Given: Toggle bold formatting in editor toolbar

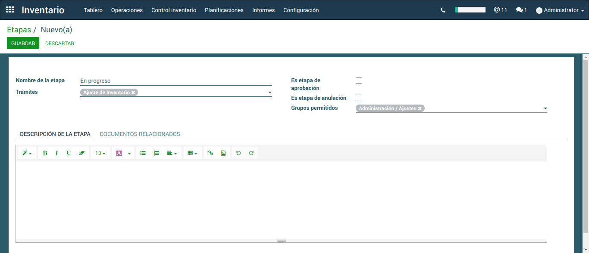Looking at the screenshot, I should pos(45,153).
